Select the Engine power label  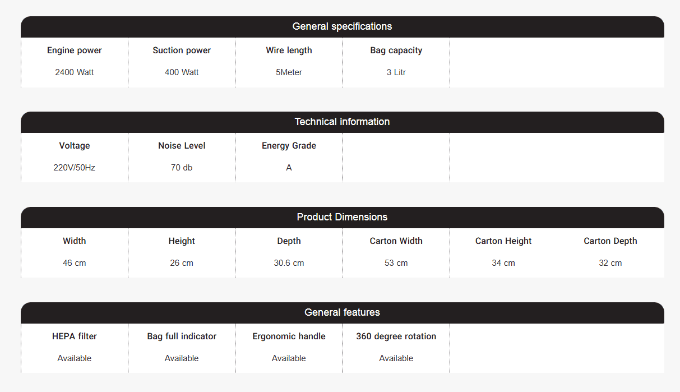click(x=75, y=50)
